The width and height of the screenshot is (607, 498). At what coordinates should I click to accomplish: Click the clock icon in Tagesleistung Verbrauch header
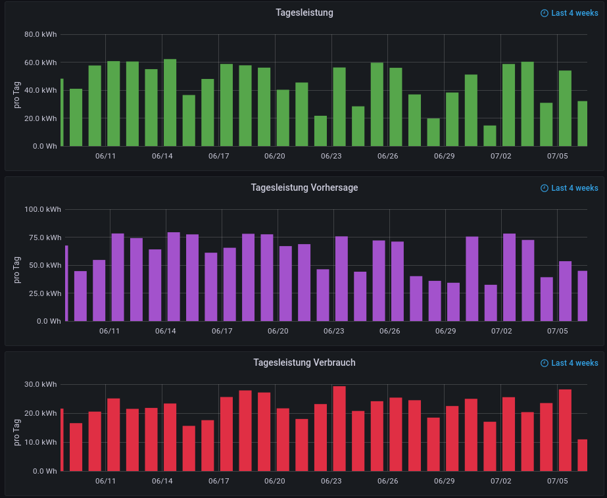[544, 363]
